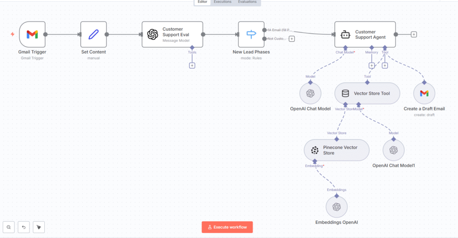Click the Gmail Trigger node icon
Screen dimensions: 458x238
(x=32, y=34)
